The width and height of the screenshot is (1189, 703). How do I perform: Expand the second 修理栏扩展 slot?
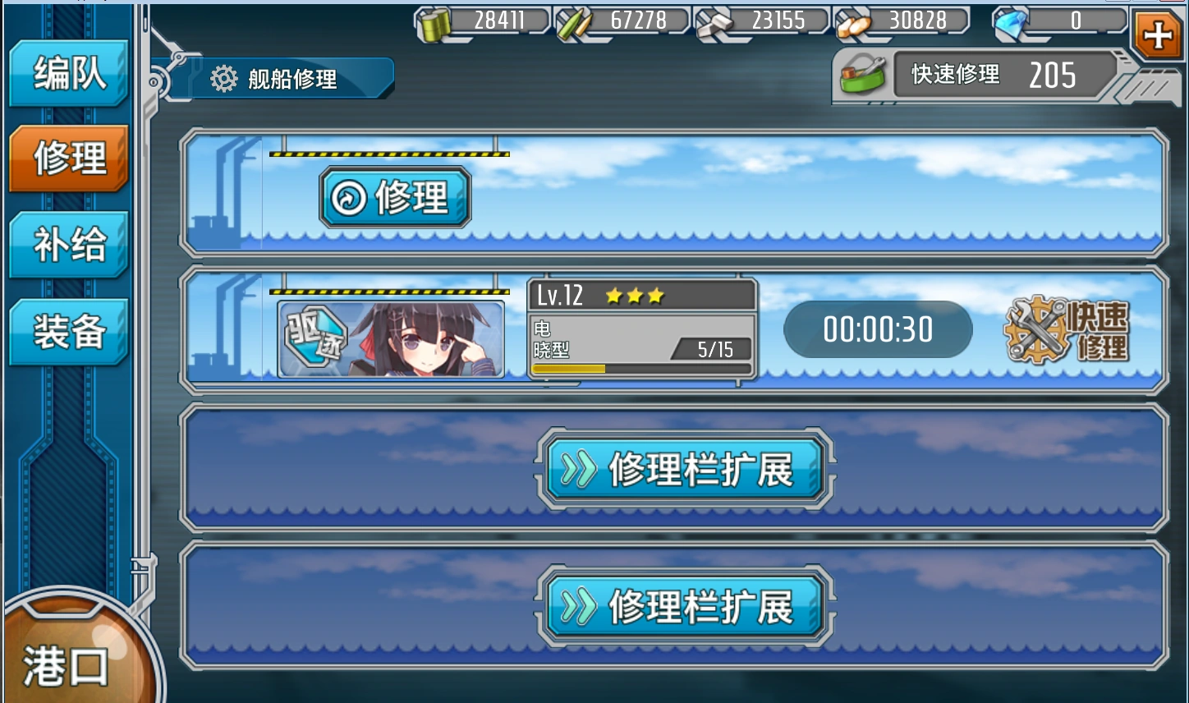point(685,607)
